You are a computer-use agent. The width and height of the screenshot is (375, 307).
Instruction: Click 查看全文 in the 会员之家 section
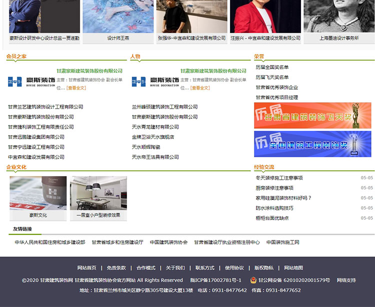pyautogui.click(x=76, y=88)
